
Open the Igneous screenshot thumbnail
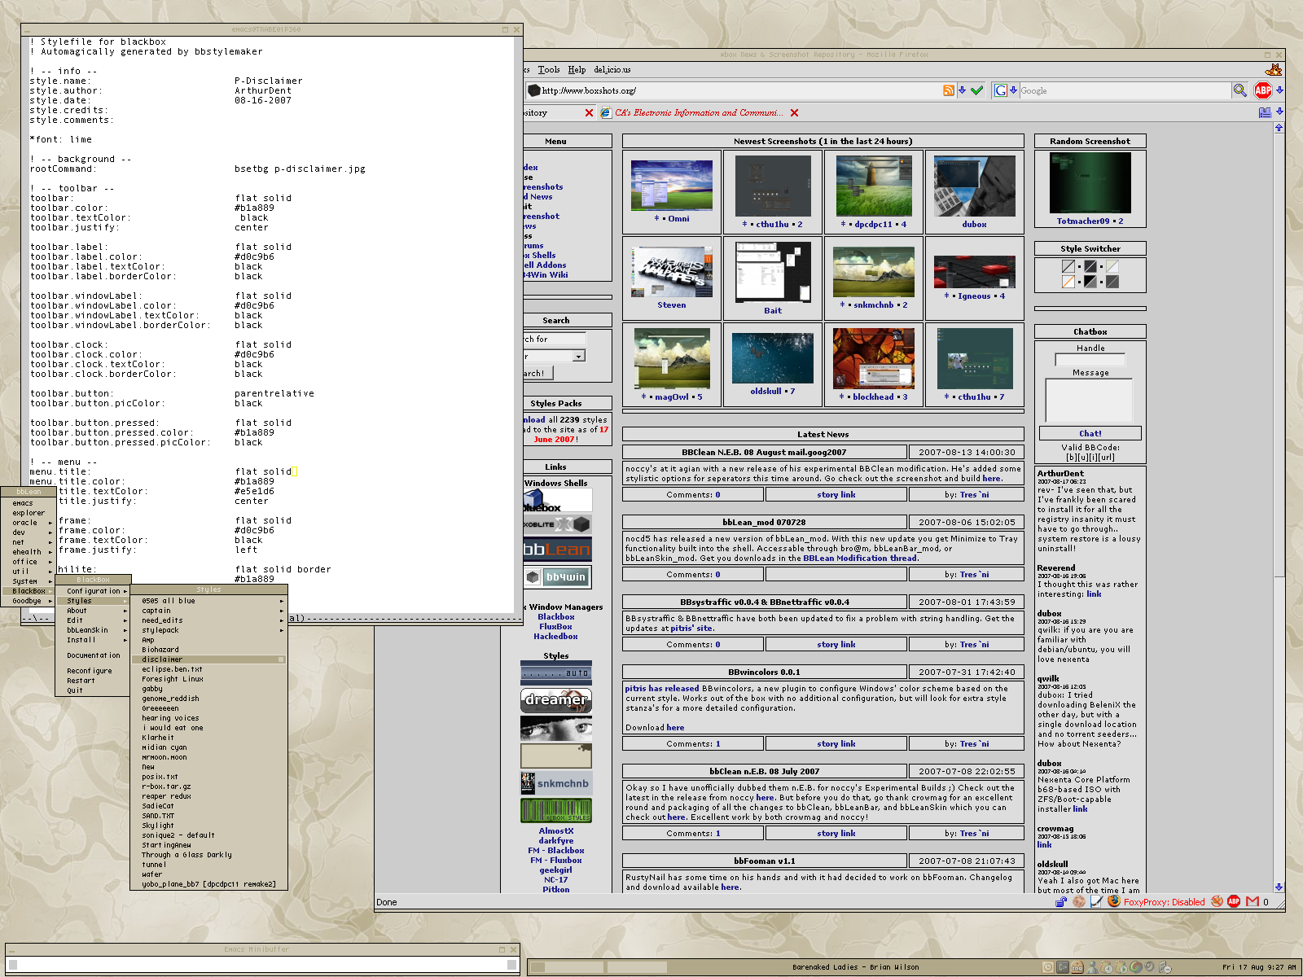tap(974, 273)
